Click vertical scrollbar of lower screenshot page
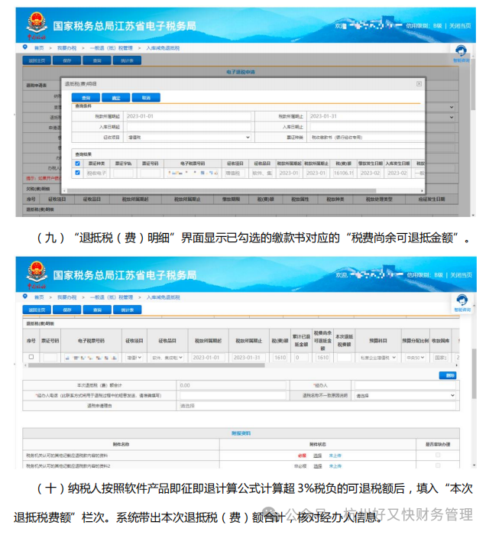 (474, 374)
